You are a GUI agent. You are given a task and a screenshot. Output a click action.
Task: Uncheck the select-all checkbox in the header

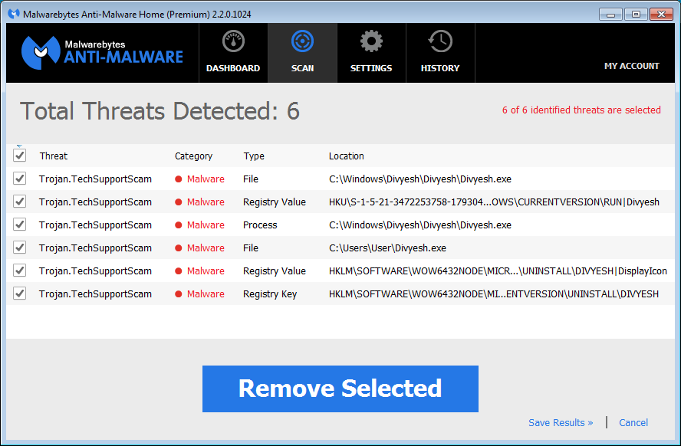19,155
